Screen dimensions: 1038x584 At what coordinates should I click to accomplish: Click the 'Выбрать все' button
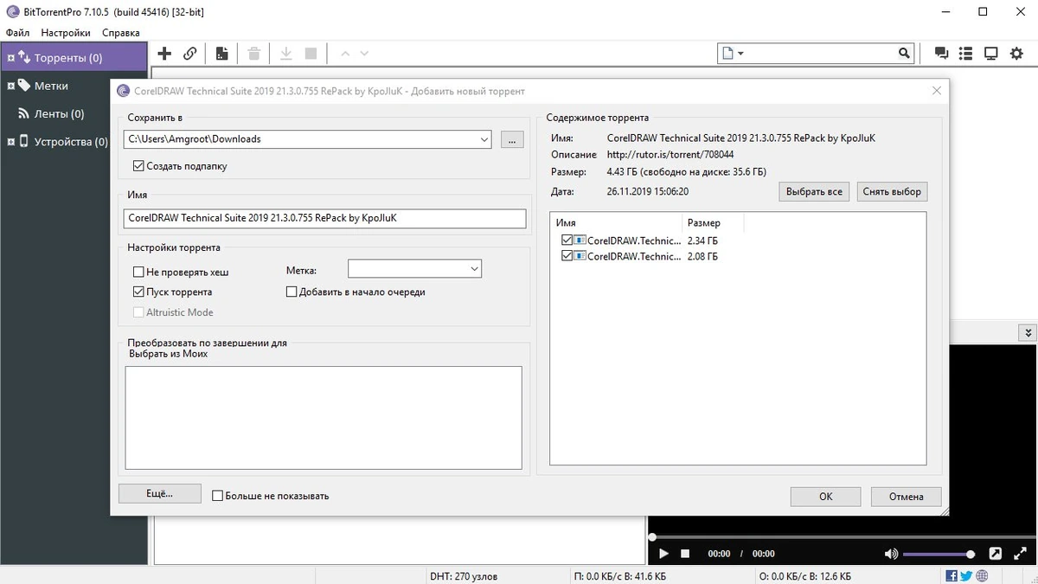click(814, 191)
